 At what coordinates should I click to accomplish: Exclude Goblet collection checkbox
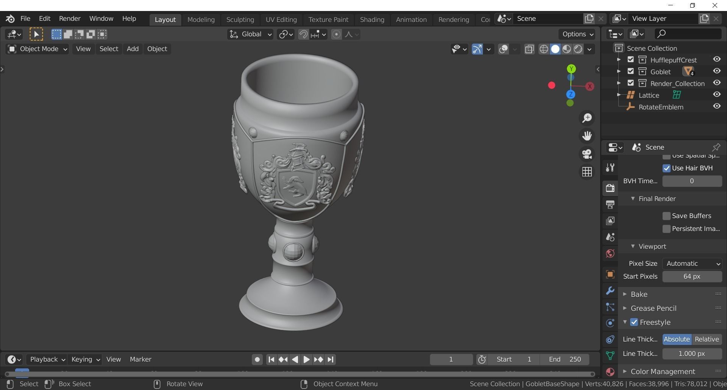pyautogui.click(x=630, y=71)
